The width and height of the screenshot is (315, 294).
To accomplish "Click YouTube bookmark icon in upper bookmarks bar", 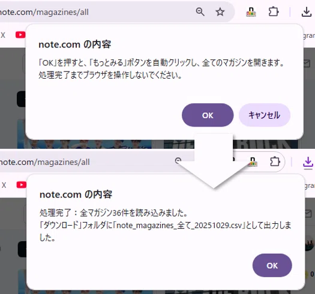I will pyautogui.click(x=20, y=35).
